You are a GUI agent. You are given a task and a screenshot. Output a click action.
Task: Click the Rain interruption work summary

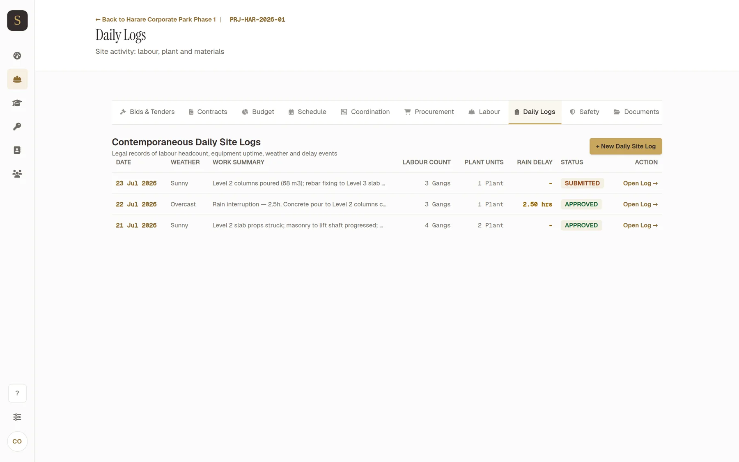tap(299, 204)
